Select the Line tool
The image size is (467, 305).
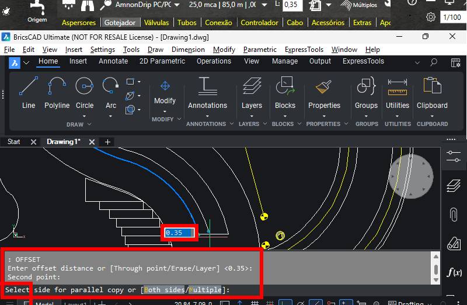pyautogui.click(x=28, y=92)
